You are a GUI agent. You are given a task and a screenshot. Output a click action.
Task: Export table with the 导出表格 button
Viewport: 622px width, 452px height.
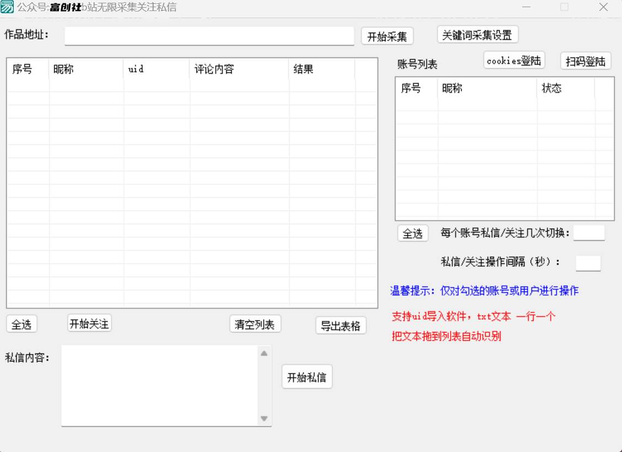click(x=341, y=326)
